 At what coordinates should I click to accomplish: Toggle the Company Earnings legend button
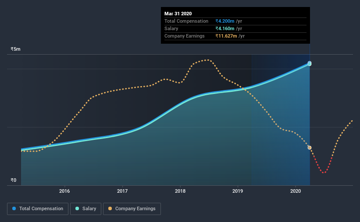pos(132,209)
